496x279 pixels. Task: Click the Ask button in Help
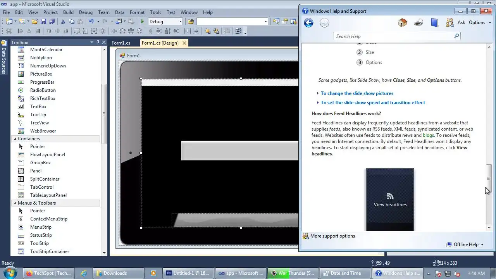coord(456,22)
